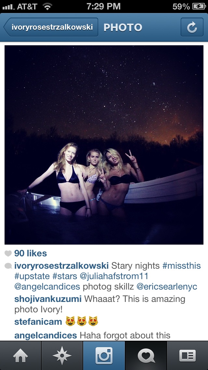Open the #upstate hashtag
Image resolution: width=208 pixels, height=370 pixels.
click(32, 276)
